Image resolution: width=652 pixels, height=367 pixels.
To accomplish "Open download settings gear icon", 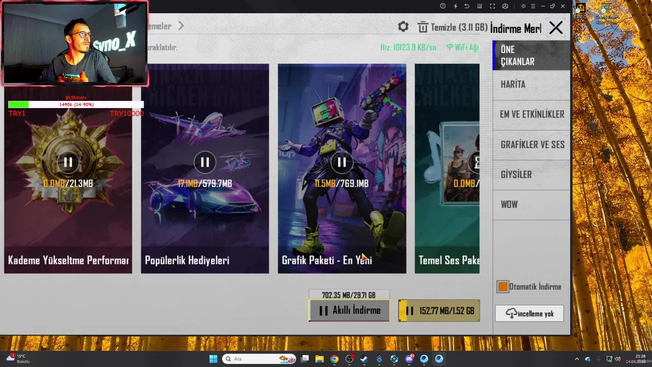I will click(403, 27).
